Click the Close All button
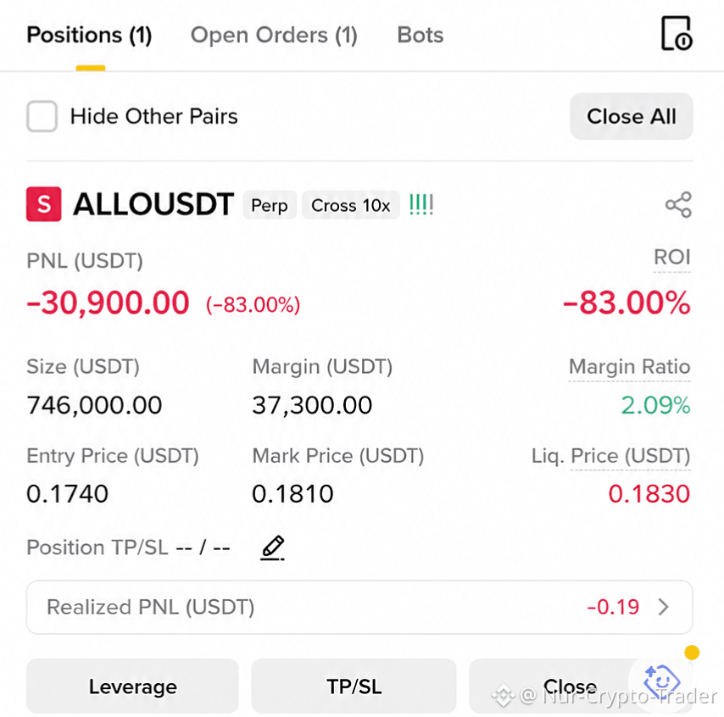Screen dimensions: 724x717 coord(632,116)
